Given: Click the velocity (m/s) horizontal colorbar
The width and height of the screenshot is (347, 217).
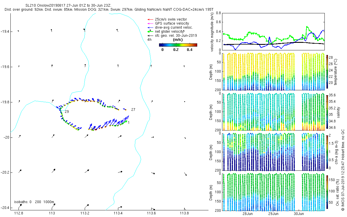Looking at the screenshot, I should 178,45.
